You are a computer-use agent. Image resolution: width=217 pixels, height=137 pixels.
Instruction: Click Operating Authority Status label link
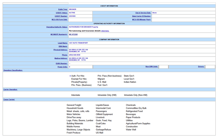click(57, 27)
